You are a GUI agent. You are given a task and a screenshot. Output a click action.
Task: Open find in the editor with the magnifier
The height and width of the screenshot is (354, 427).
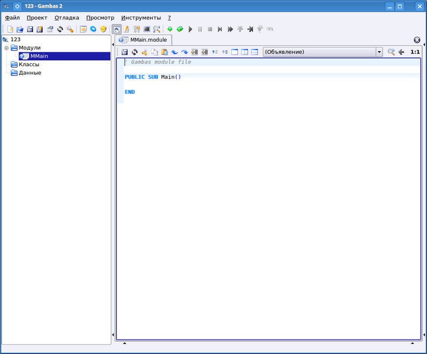(391, 52)
